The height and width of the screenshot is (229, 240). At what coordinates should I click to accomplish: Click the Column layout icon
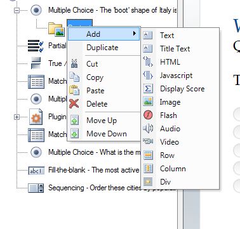coord(148,169)
